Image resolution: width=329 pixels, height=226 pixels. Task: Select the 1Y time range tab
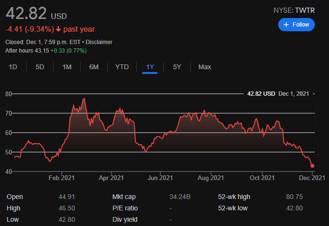click(150, 67)
